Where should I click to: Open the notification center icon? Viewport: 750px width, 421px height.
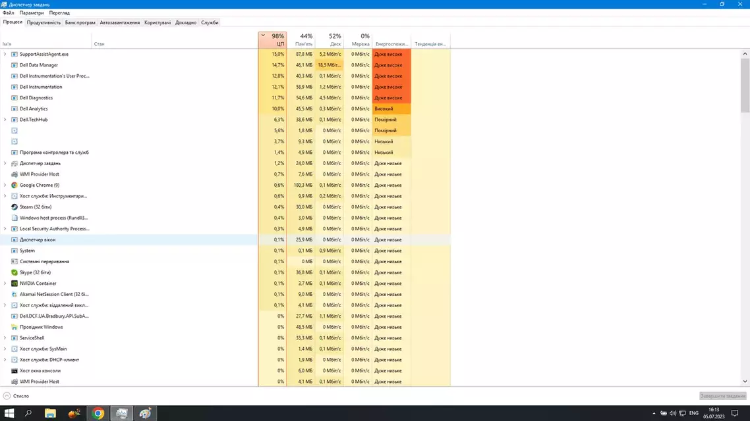click(x=735, y=413)
